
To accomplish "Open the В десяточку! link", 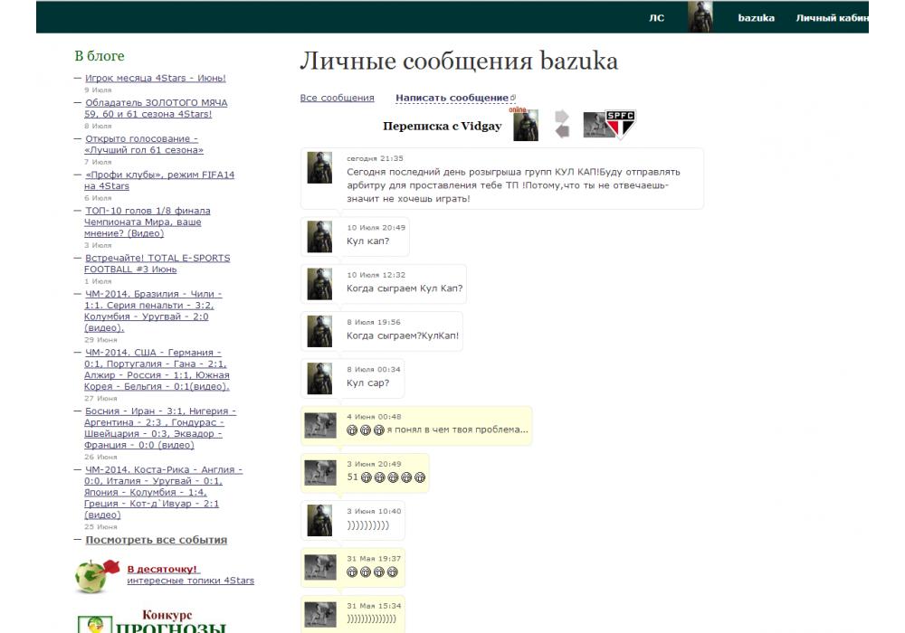I will [163, 569].
